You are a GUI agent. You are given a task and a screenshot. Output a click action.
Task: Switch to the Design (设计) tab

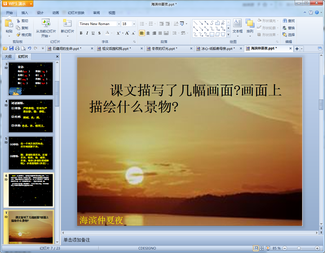point(40,13)
